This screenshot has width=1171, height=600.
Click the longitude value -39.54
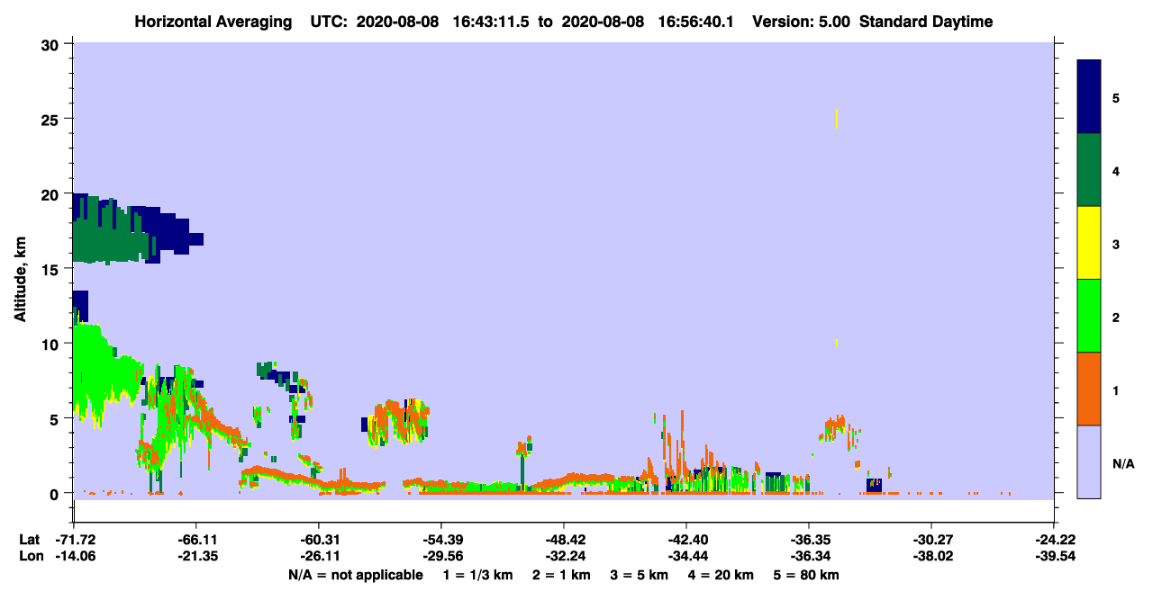1054,557
